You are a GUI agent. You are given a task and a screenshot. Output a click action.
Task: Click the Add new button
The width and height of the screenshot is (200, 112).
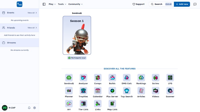point(182,4)
